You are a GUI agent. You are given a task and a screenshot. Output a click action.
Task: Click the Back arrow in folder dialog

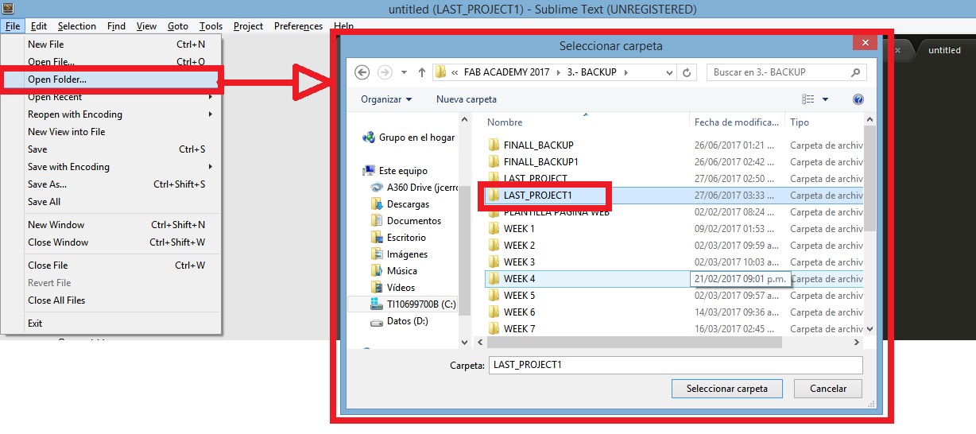coord(362,72)
